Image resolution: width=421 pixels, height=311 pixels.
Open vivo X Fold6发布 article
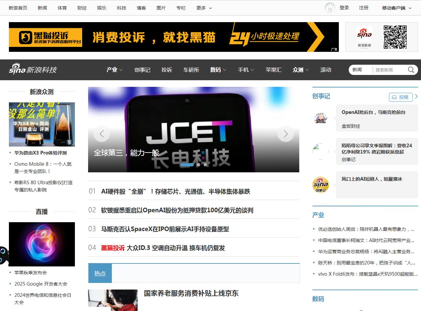(x=368, y=274)
